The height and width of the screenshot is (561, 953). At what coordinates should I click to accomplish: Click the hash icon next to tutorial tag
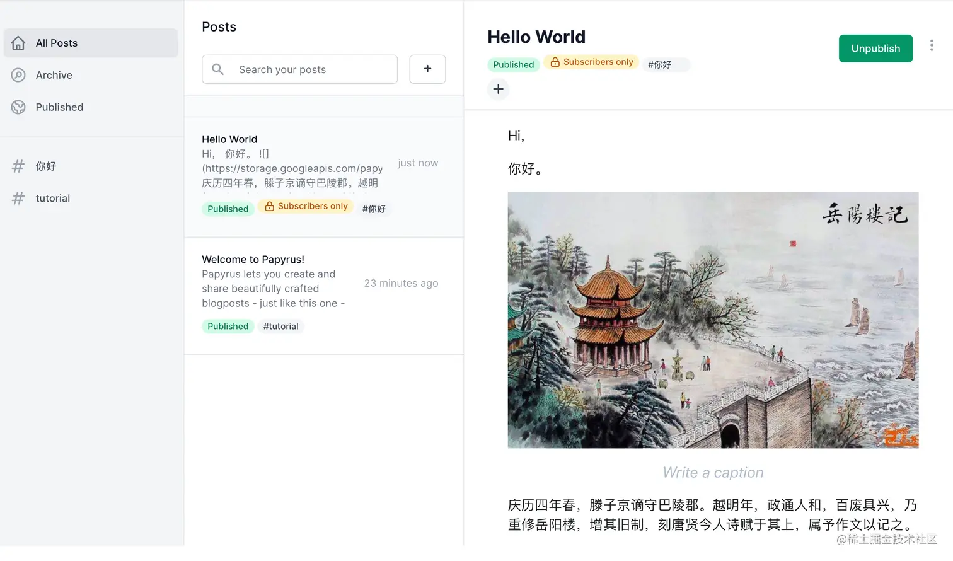(x=18, y=199)
